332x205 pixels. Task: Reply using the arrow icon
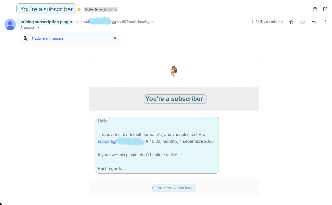coord(314,22)
